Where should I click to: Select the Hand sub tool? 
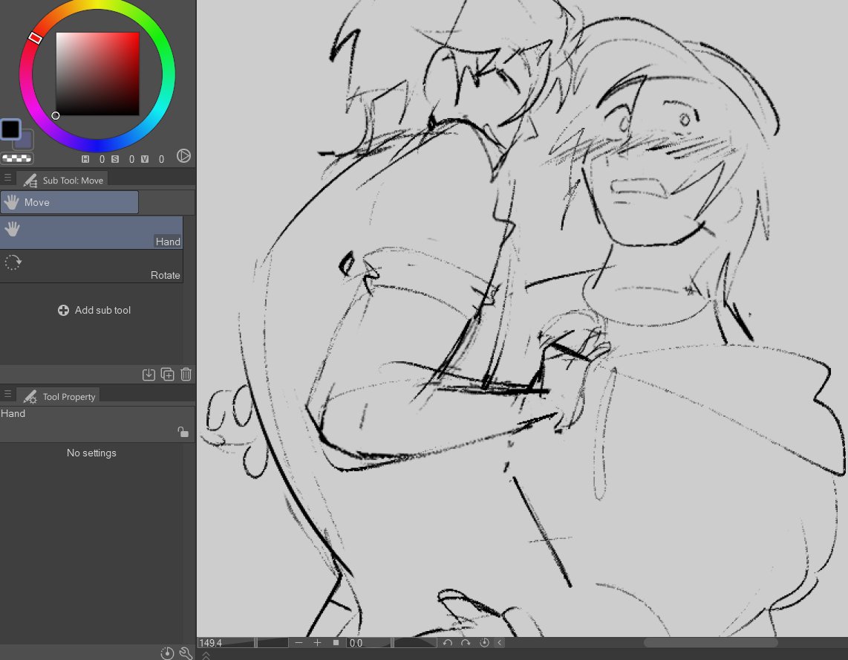point(91,233)
